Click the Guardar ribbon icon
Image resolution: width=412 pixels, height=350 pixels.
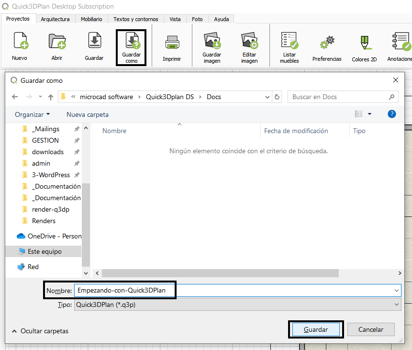94,46
